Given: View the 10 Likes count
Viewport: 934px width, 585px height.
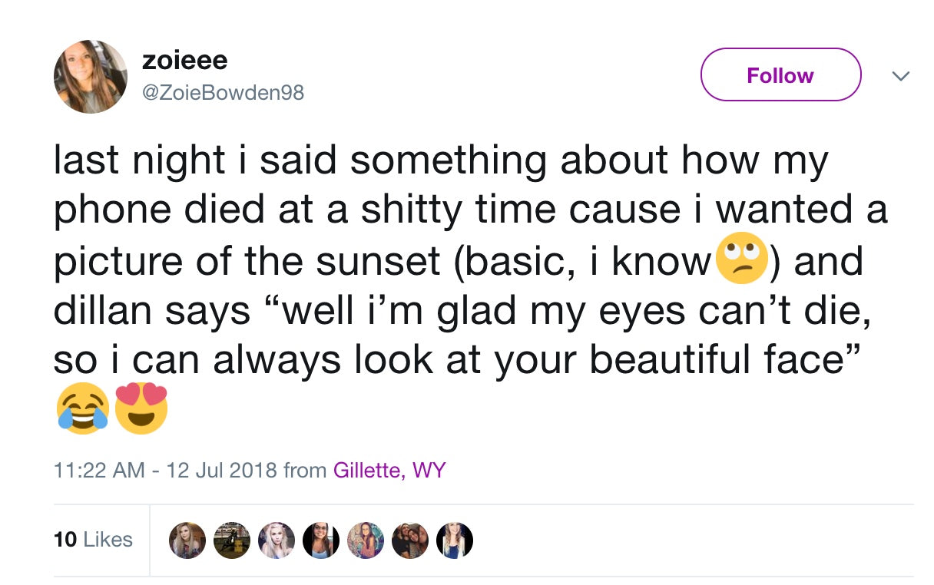Looking at the screenshot, I should coord(94,540).
